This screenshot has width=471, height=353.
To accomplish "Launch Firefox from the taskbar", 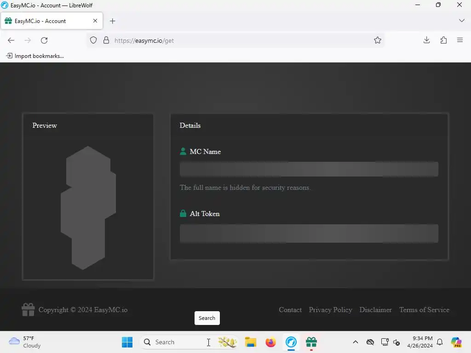I will tap(270, 342).
